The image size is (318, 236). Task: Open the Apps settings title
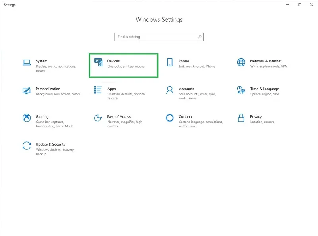point(112,89)
